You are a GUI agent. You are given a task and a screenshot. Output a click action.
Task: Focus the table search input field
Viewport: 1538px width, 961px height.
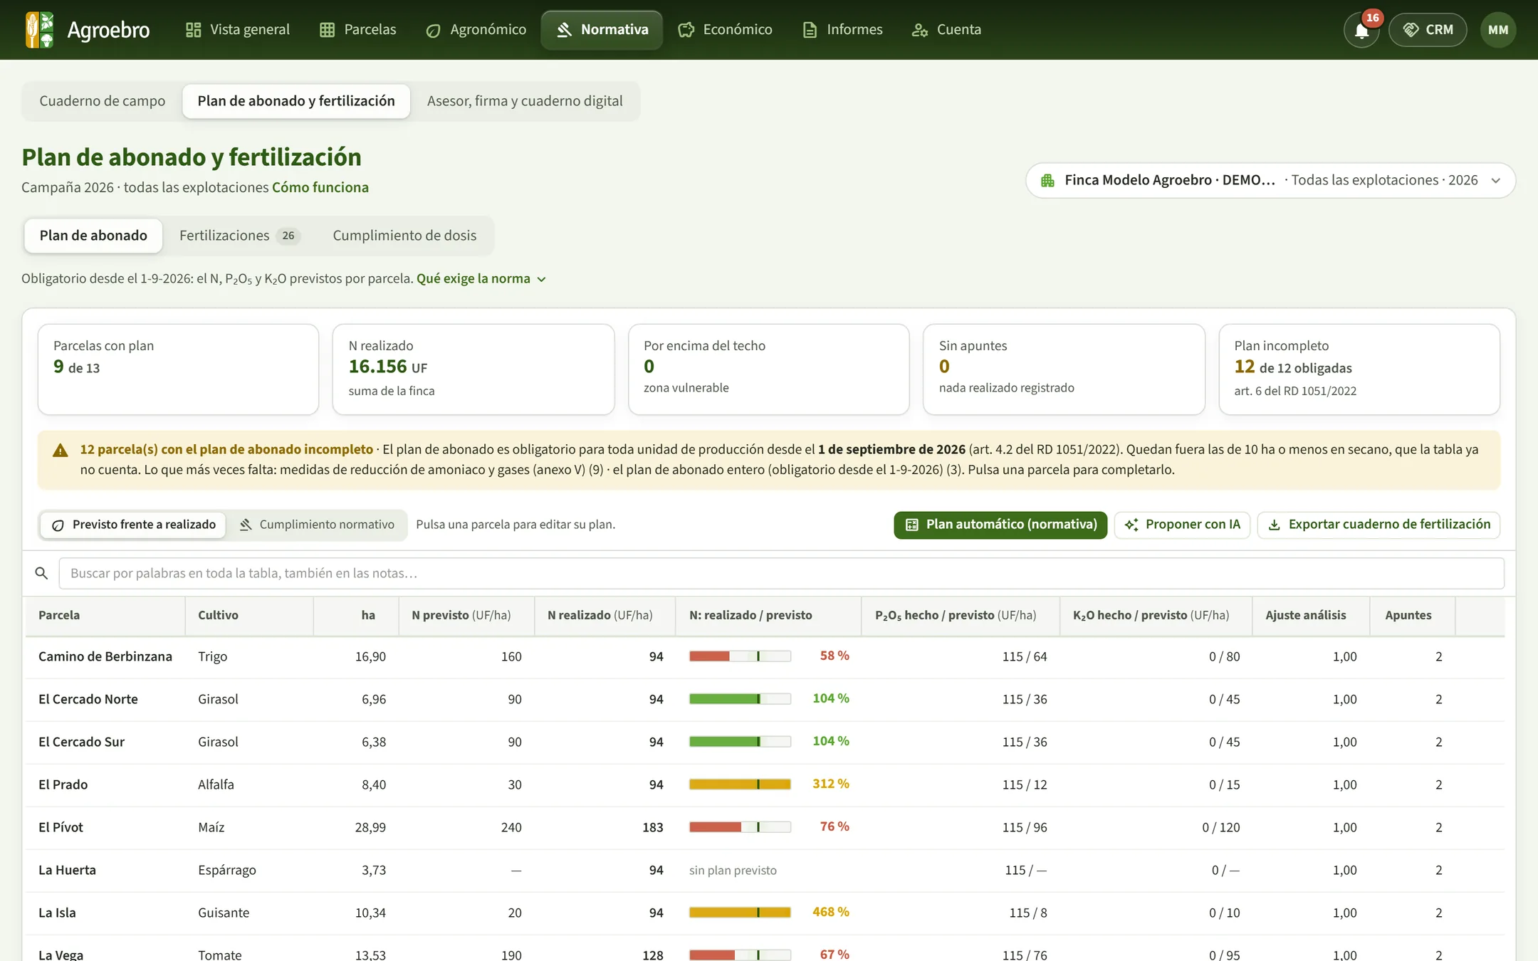(x=781, y=573)
